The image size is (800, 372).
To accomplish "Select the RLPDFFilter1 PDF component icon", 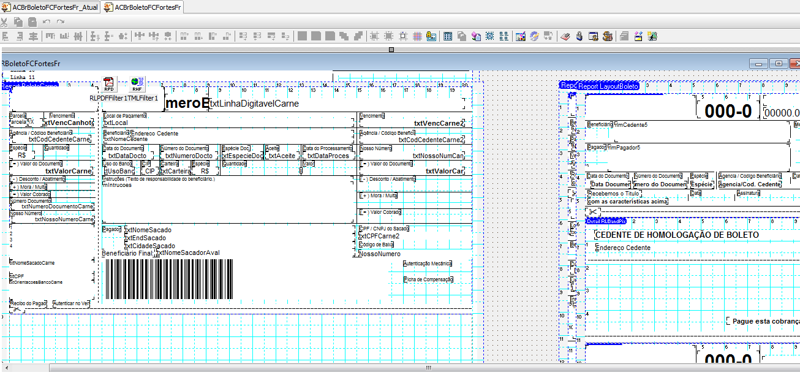I will click(x=109, y=83).
